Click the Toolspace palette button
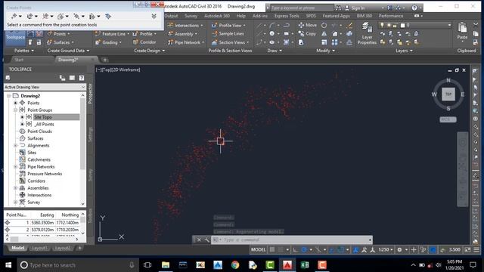This screenshot has height=272, width=484. click(x=15, y=38)
